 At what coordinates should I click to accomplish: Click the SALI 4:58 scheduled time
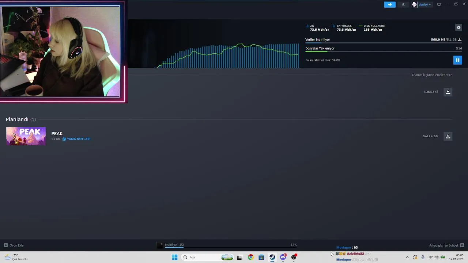pyautogui.click(x=430, y=136)
